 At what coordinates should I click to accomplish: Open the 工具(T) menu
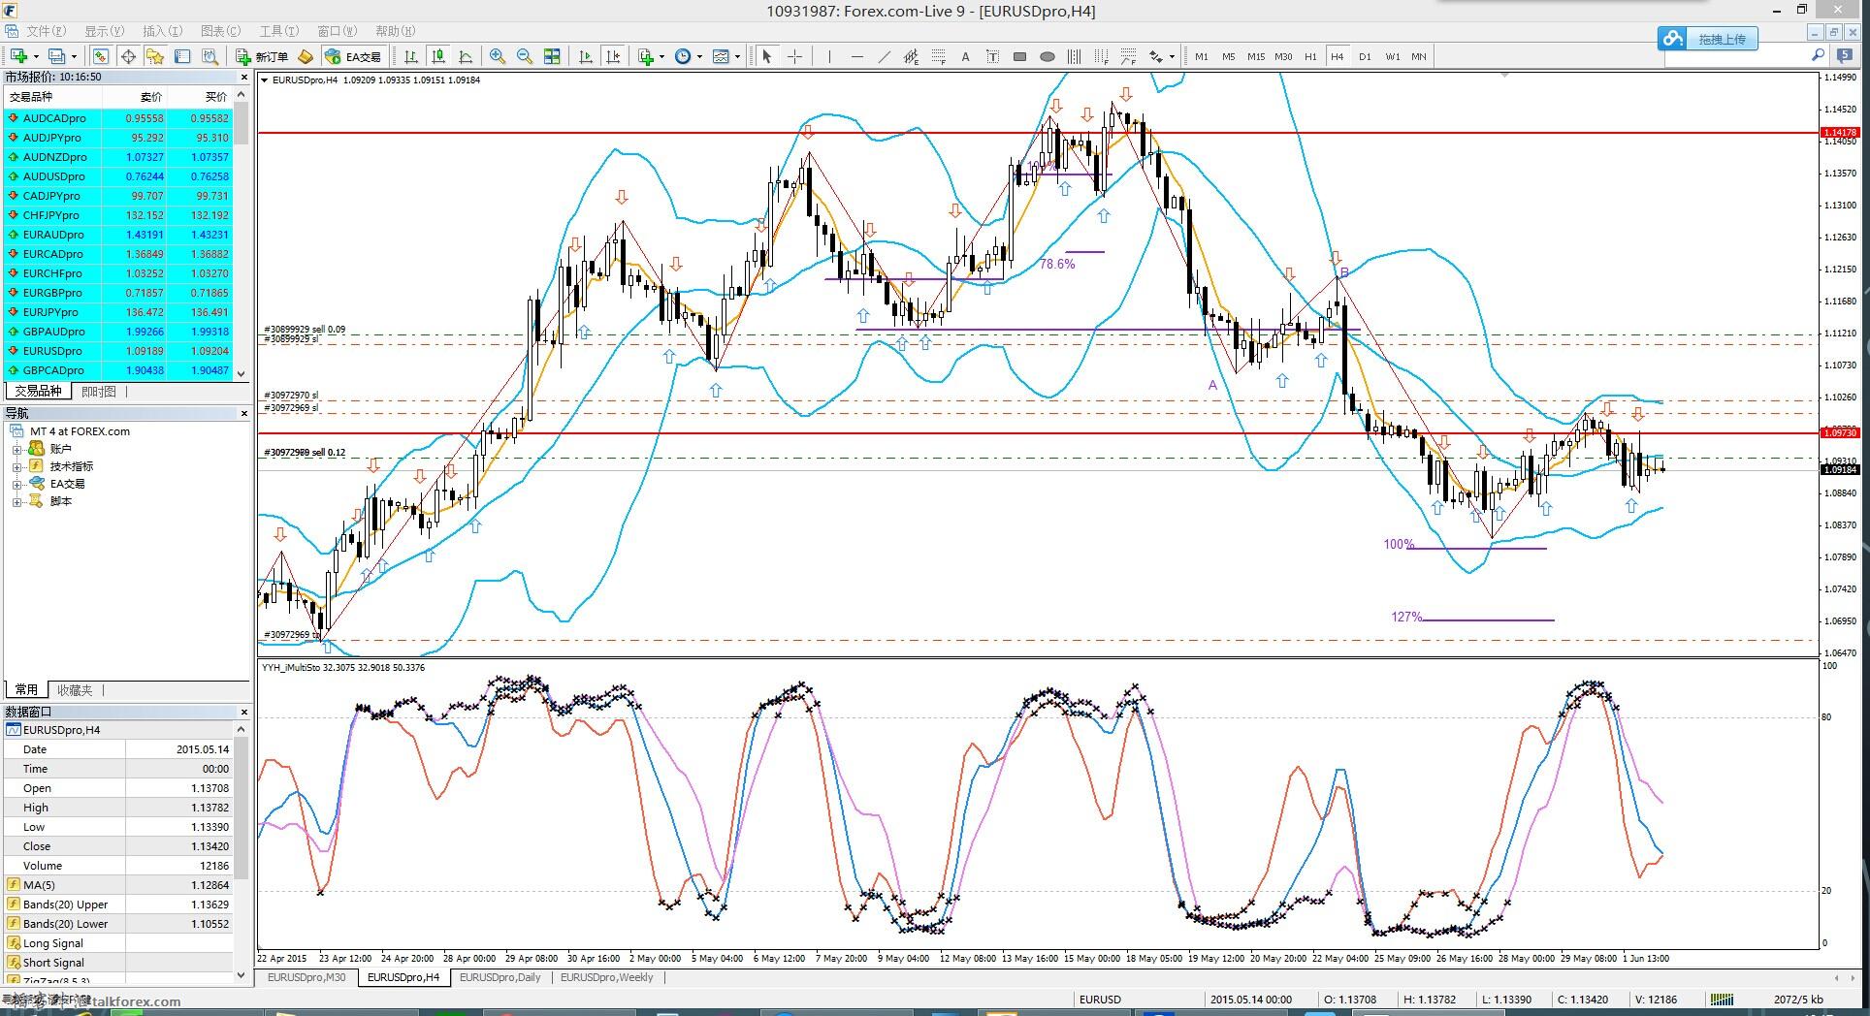(279, 31)
